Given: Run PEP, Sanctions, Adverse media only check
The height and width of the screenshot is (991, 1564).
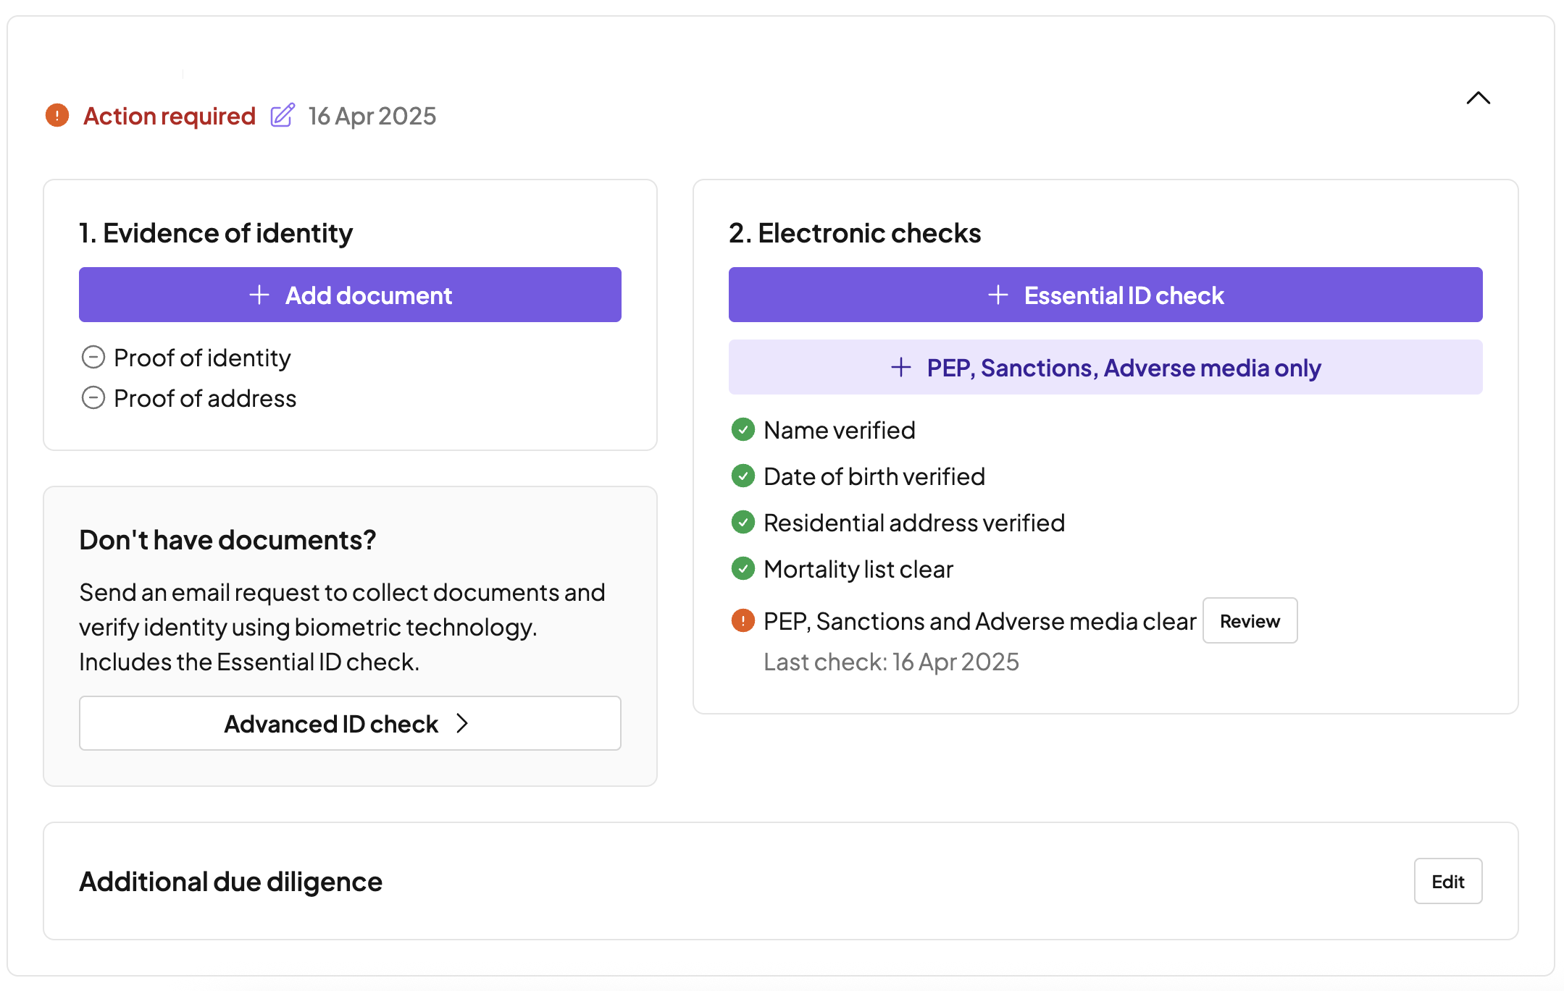Looking at the screenshot, I should click(1105, 368).
